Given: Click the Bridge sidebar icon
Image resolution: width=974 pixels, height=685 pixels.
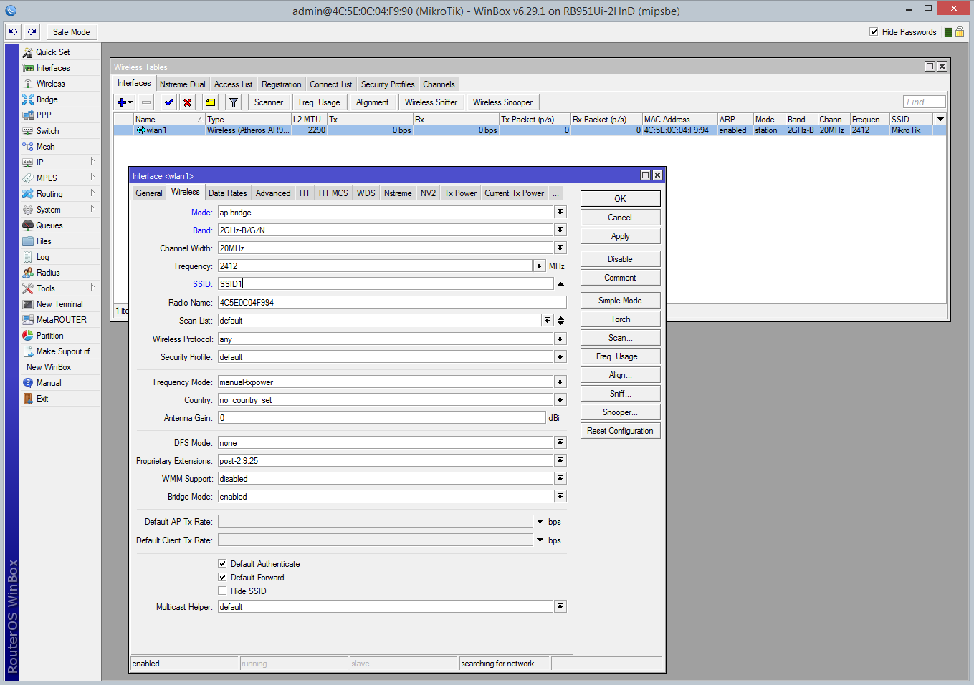Looking at the screenshot, I should 28,99.
